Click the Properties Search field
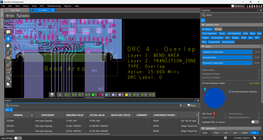The width and height of the screenshot is (263, 140). tap(232, 15)
